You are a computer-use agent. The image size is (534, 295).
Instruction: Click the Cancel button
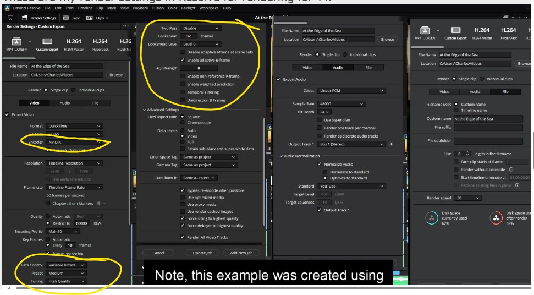click(158, 253)
